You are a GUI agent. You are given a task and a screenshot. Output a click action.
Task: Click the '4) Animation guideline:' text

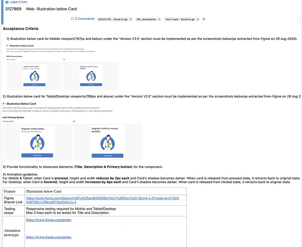click(20, 174)
